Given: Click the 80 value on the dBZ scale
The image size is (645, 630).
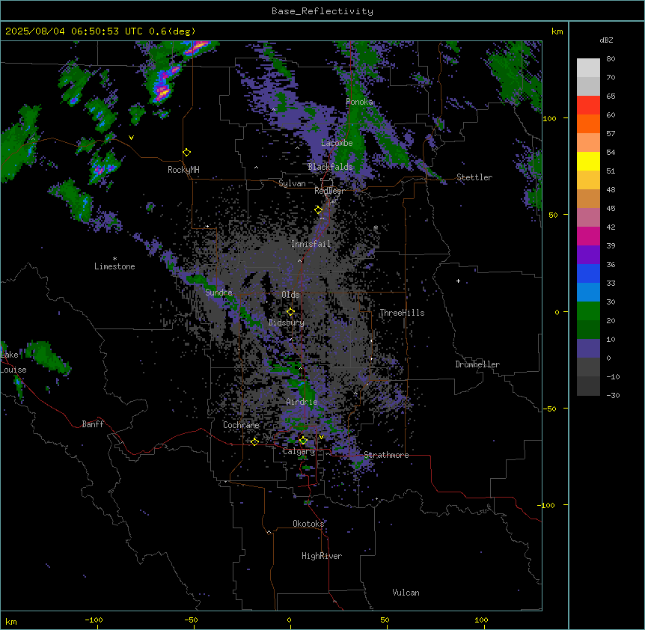Looking at the screenshot, I should (611, 59).
